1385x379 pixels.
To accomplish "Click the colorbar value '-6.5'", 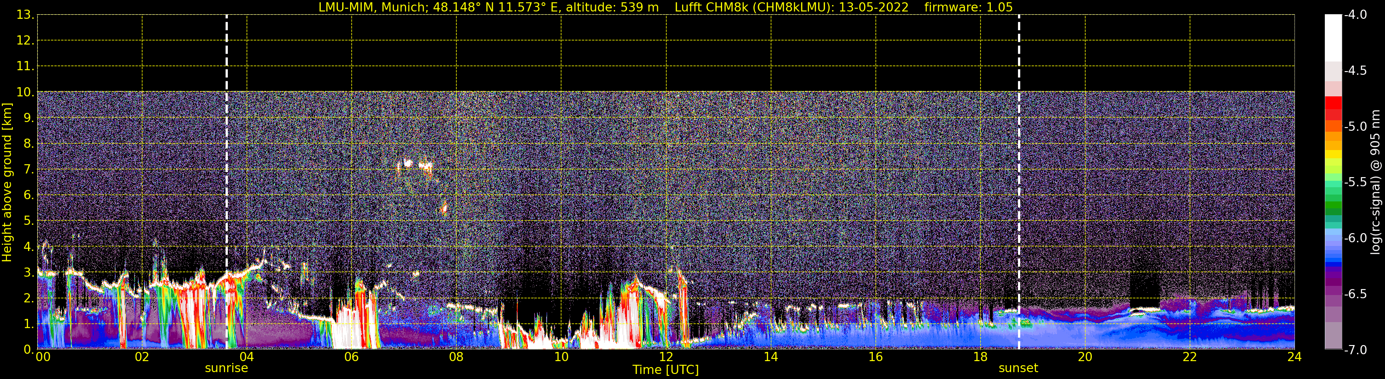I will click(x=1356, y=294).
